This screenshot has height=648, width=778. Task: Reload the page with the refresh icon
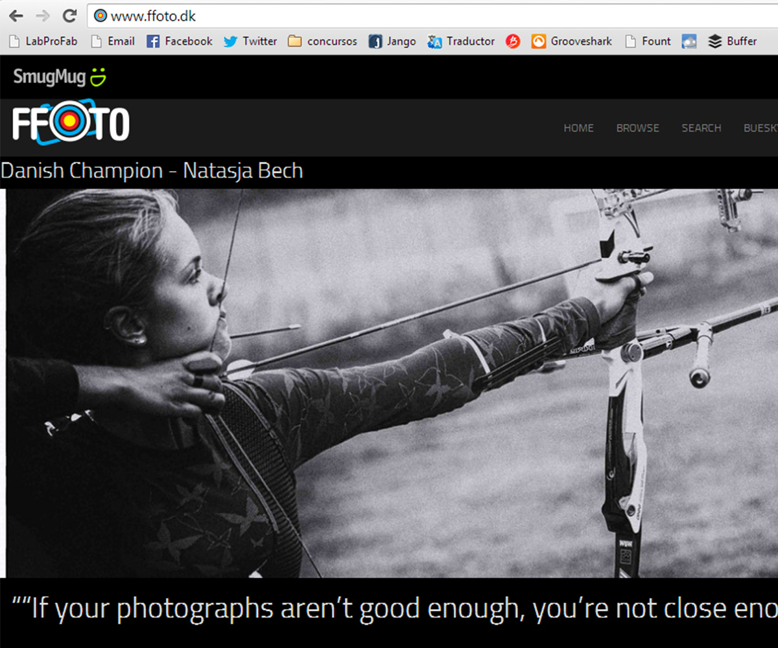click(x=70, y=16)
